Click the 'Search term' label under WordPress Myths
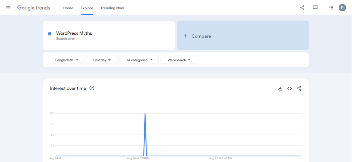Viewport: 352px width, 162px height. click(66, 39)
